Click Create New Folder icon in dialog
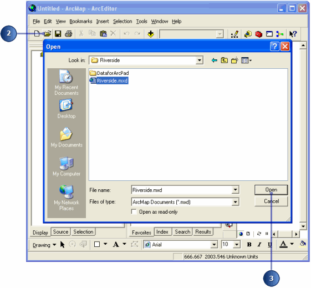311x288 pixels. (234, 60)
